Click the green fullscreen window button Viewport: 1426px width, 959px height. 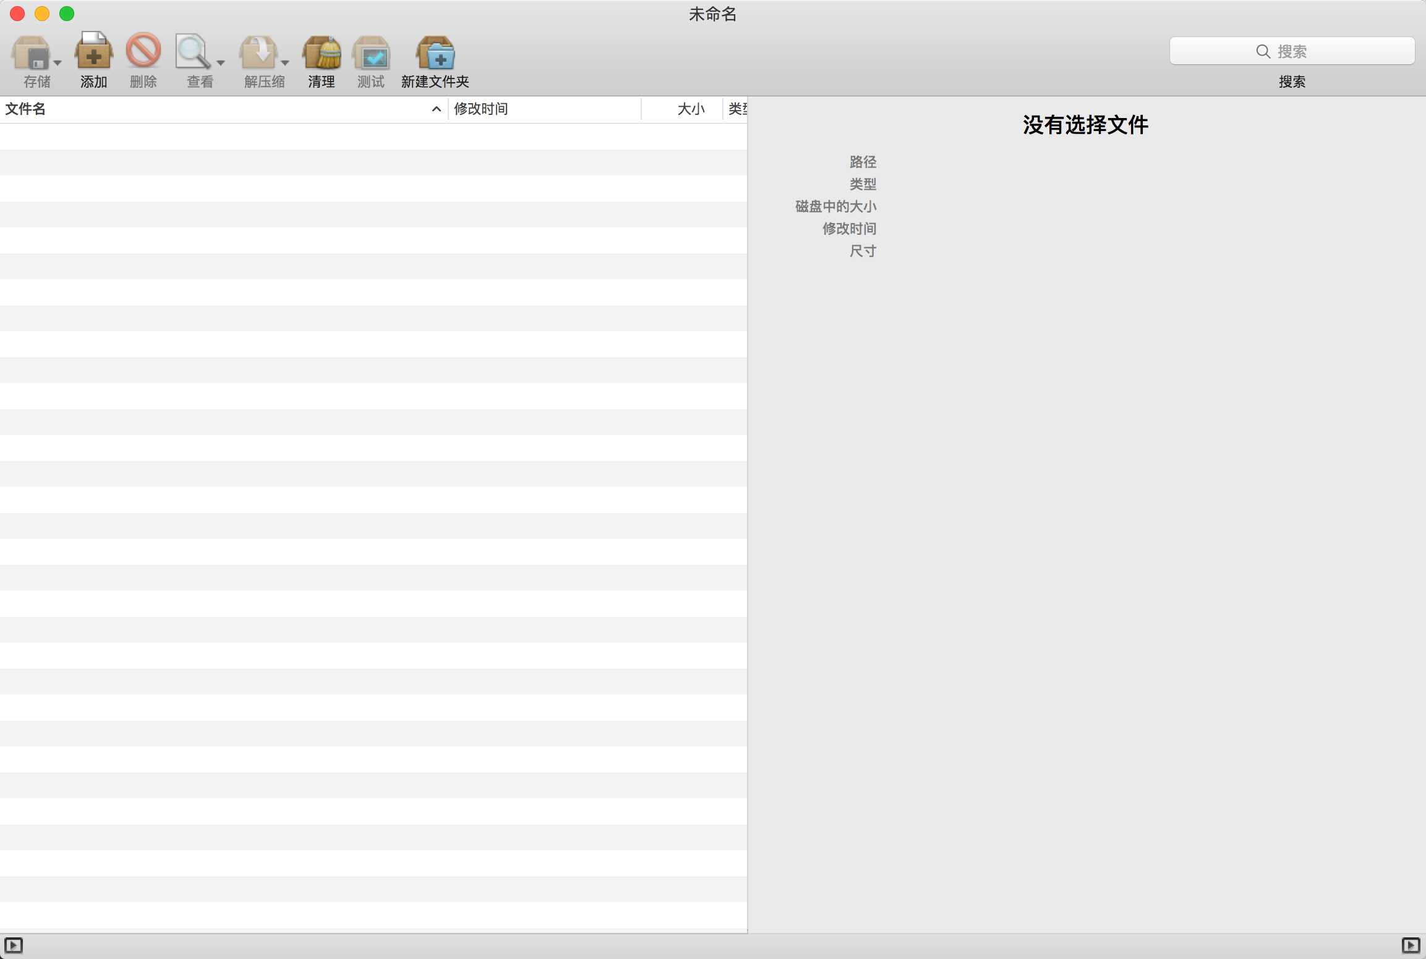pyautogui.click(x=67, y=14)
